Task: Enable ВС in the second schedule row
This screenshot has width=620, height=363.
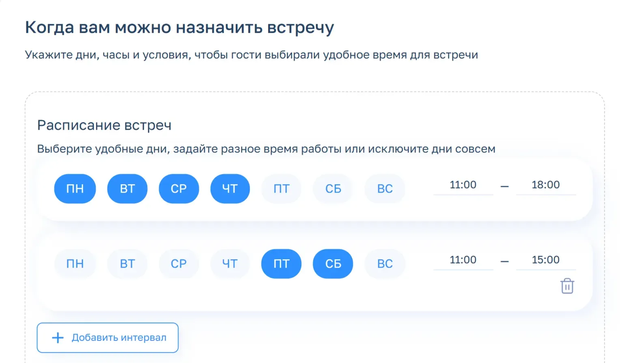Action: [x=385, y=264]
